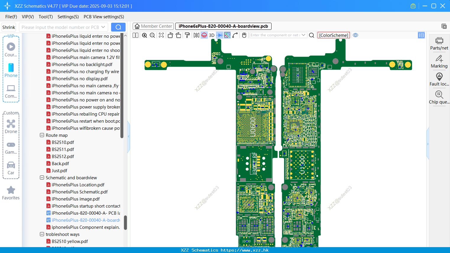Open iPhone6sPlus Schematic.pdf
450x253 pixels.
[79, 192]
